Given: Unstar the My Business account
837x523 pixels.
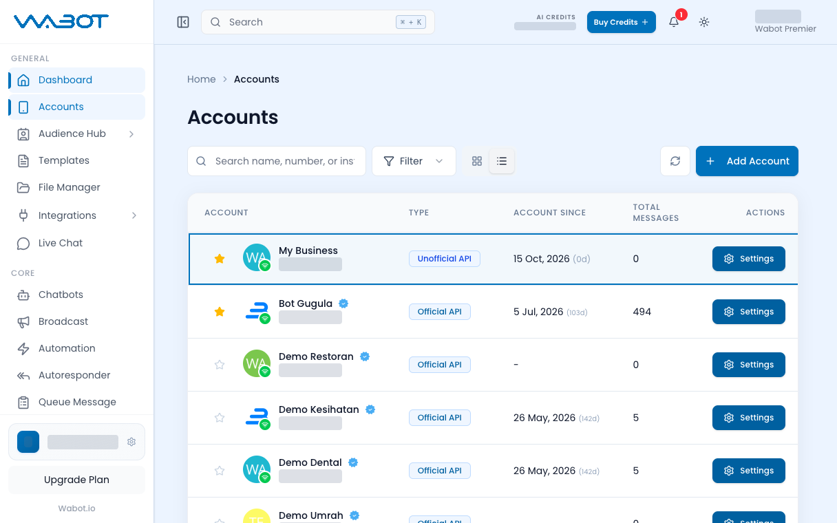Looking at the screenshot, I should [x=220, y=259].
